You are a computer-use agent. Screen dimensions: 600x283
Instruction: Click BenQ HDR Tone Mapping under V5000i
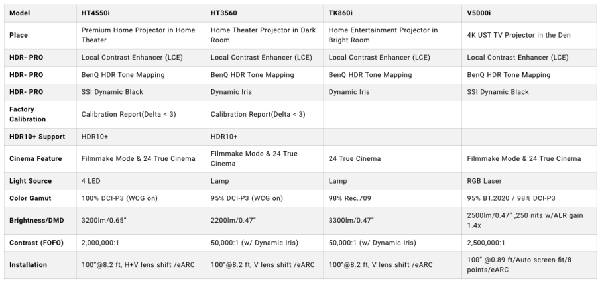click(x=509, y=75)
